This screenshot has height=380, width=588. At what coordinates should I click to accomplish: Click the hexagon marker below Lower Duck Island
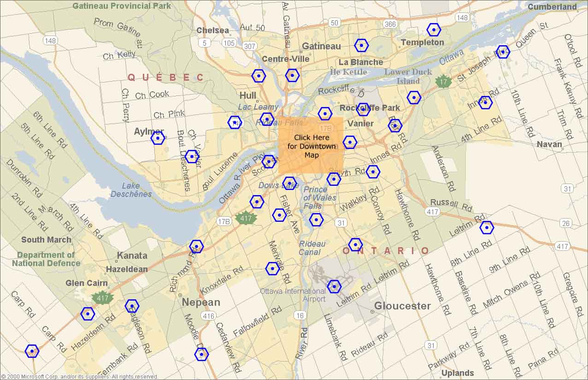[414, 97]
